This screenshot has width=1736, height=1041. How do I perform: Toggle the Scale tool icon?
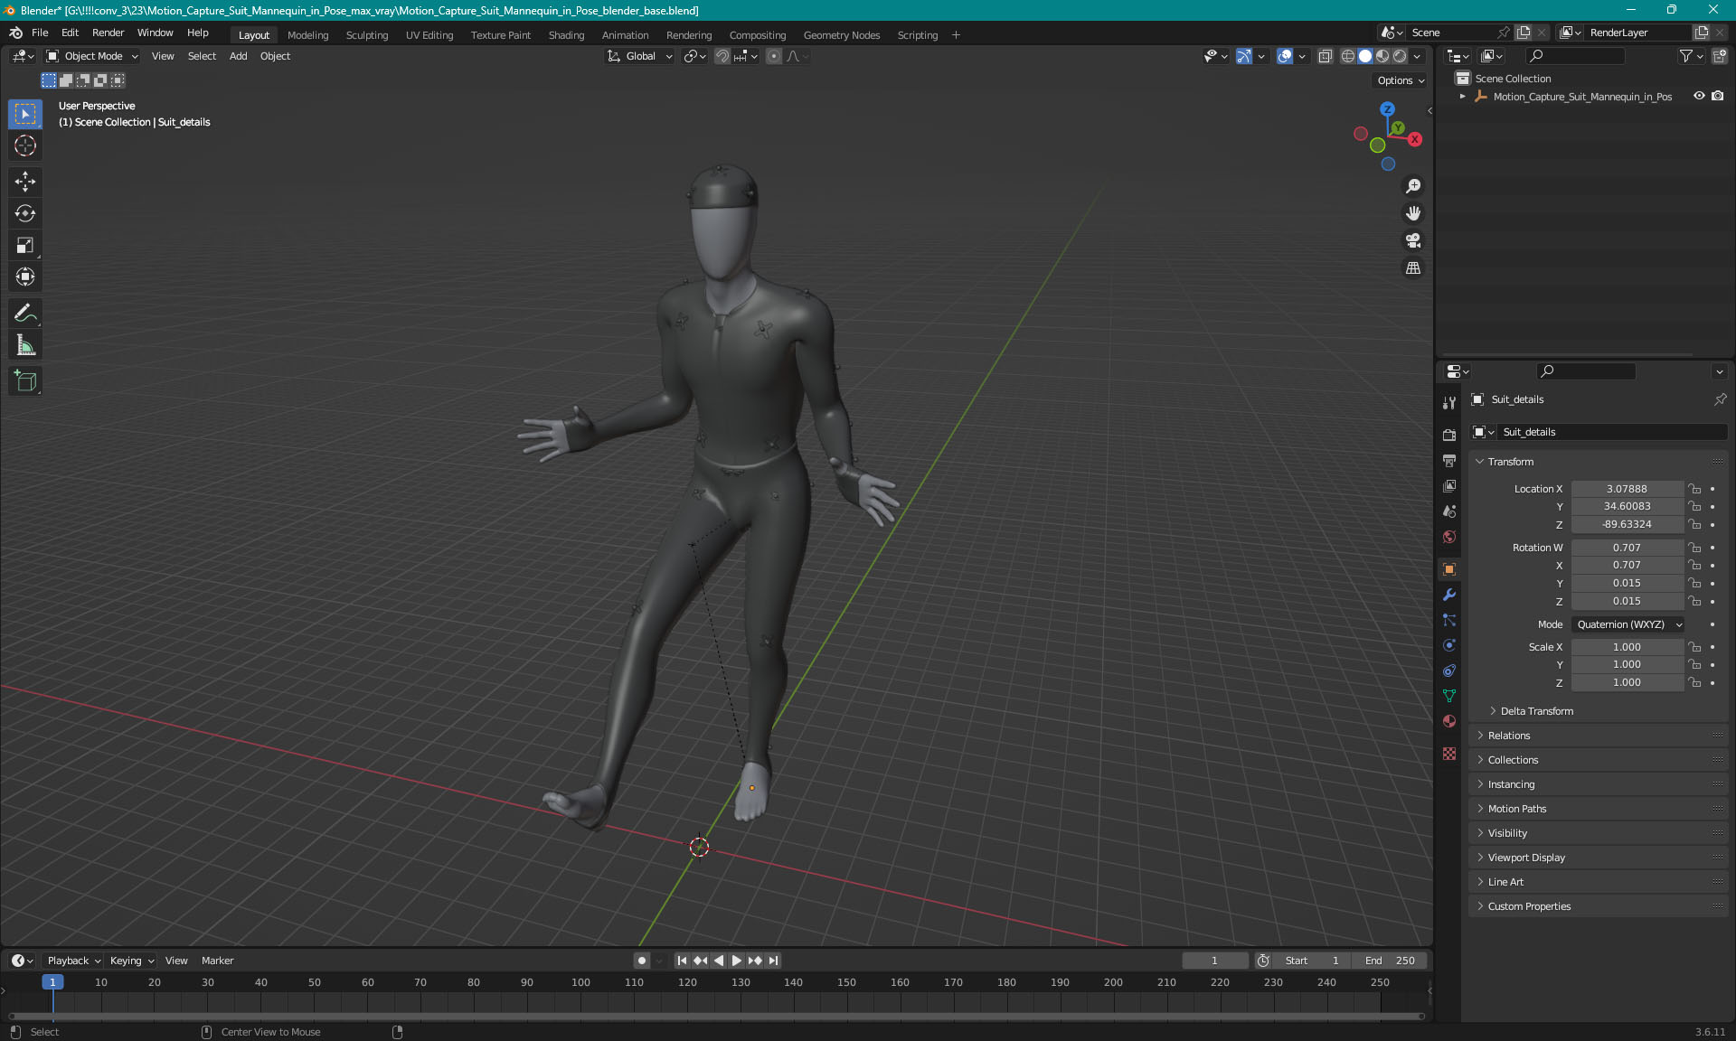[x=26, y=244]
